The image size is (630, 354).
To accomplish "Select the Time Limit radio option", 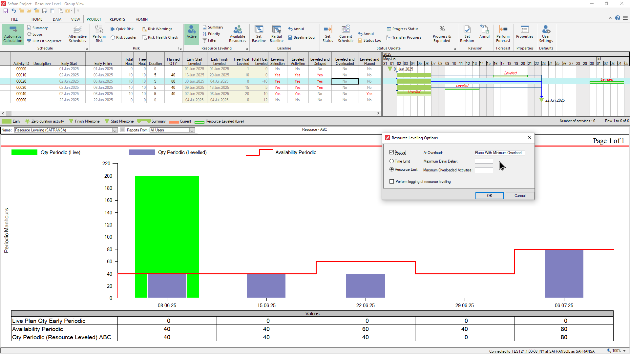I will [391, 161].
